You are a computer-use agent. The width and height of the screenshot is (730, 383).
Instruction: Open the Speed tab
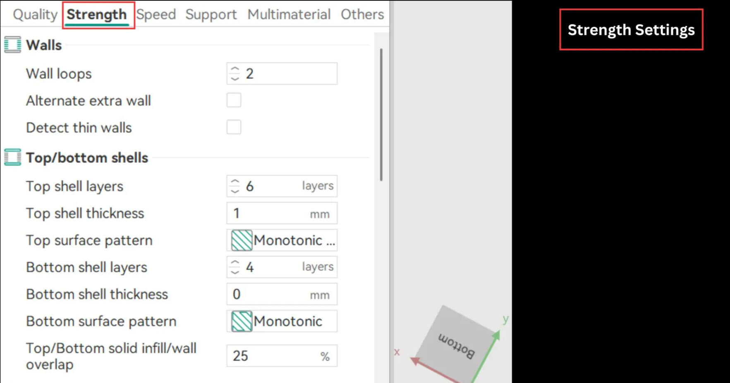pos(156,14)
